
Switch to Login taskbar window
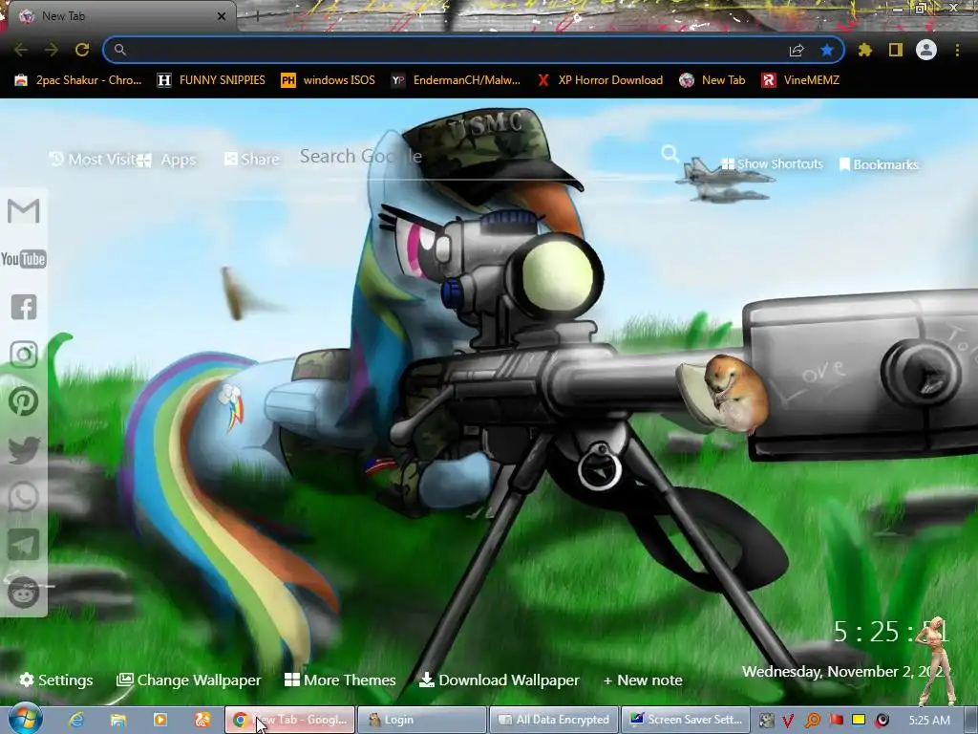[x=423, y=720]
